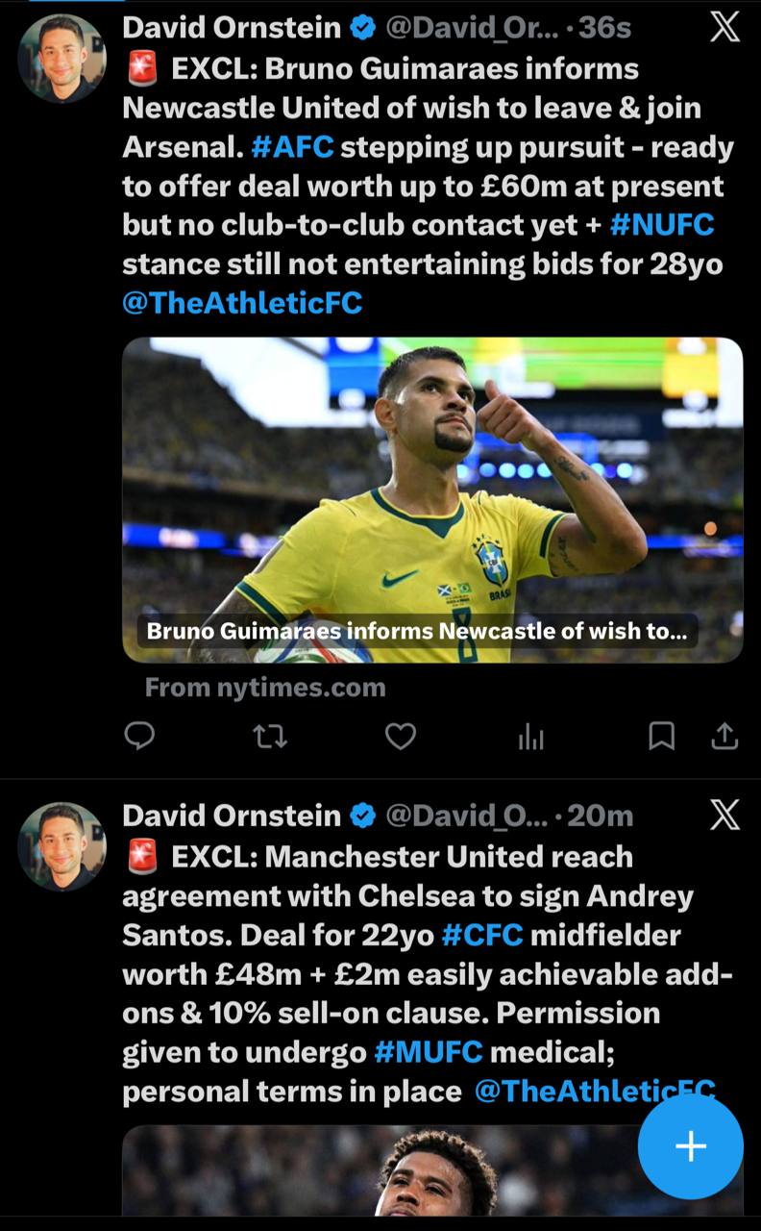
Task: Open the 'From nytimes.com' source link
Action: click(265, 688)
